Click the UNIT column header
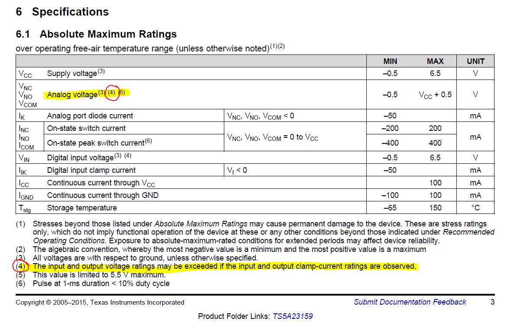This screenshot has width=530, height=331. click(x=475, y=61)
